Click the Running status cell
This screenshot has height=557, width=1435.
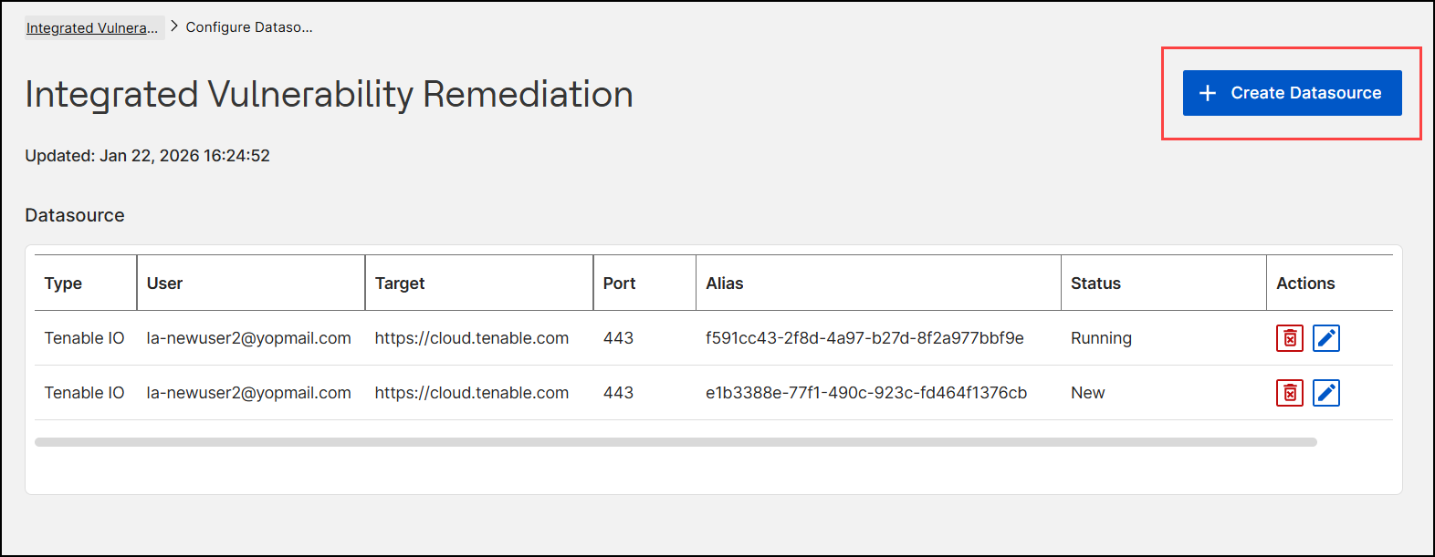pos(1101,338)
